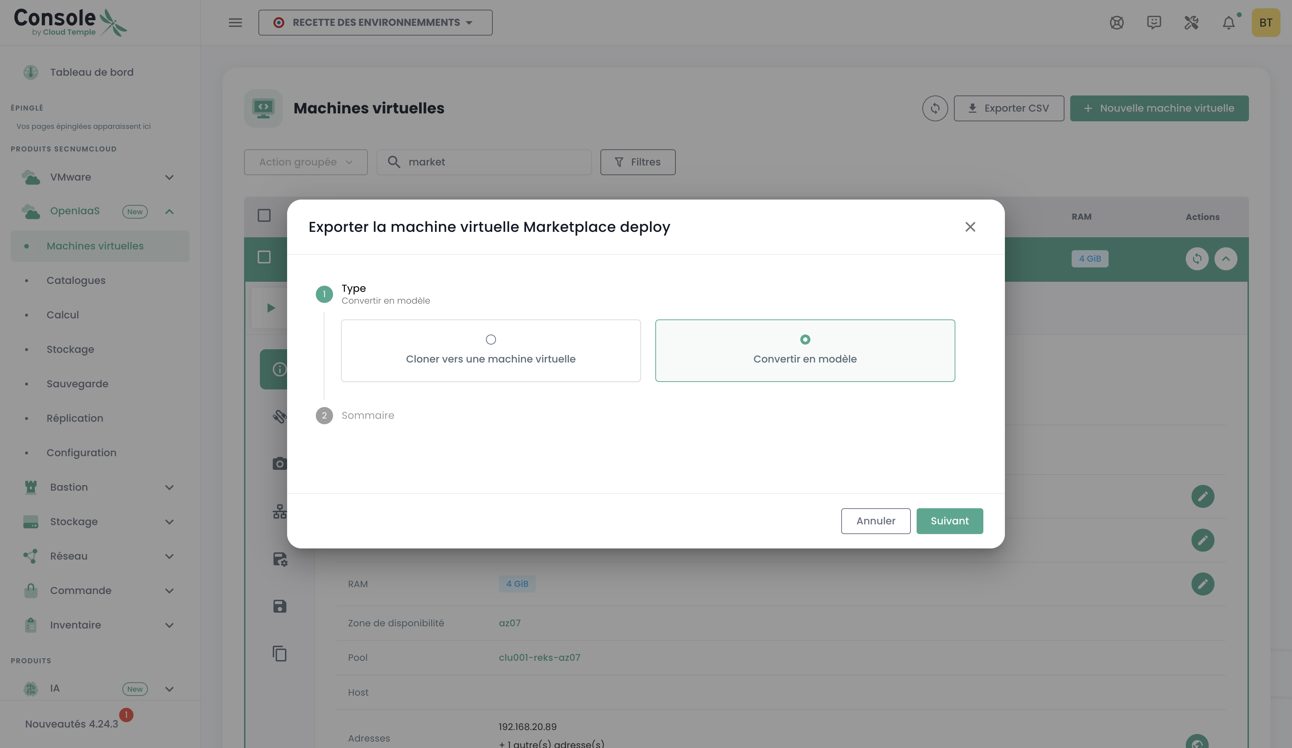Open the RECETTE DES ENVIRONNEMENTS dropdown
The image size is (1292, 748).
coord(375,23)
